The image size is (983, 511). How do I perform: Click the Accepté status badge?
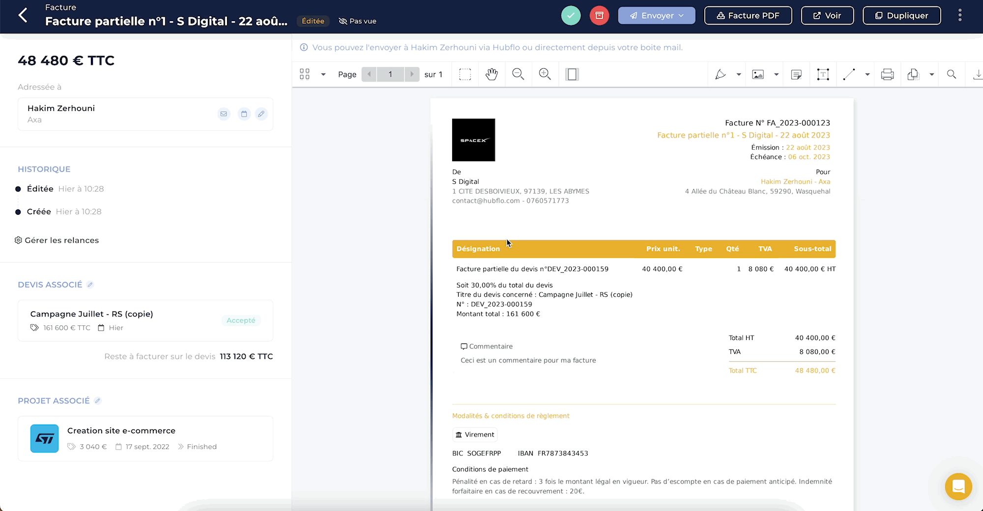click(x=241, y=320)
